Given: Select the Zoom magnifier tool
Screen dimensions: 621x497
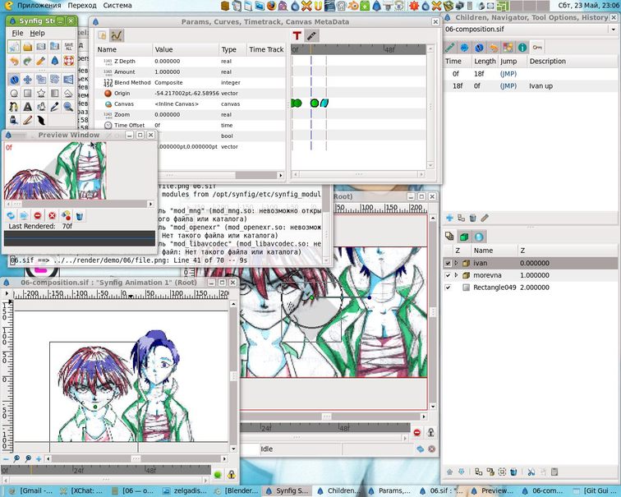Looking at the screenshot, I should (x=68, y=107).
